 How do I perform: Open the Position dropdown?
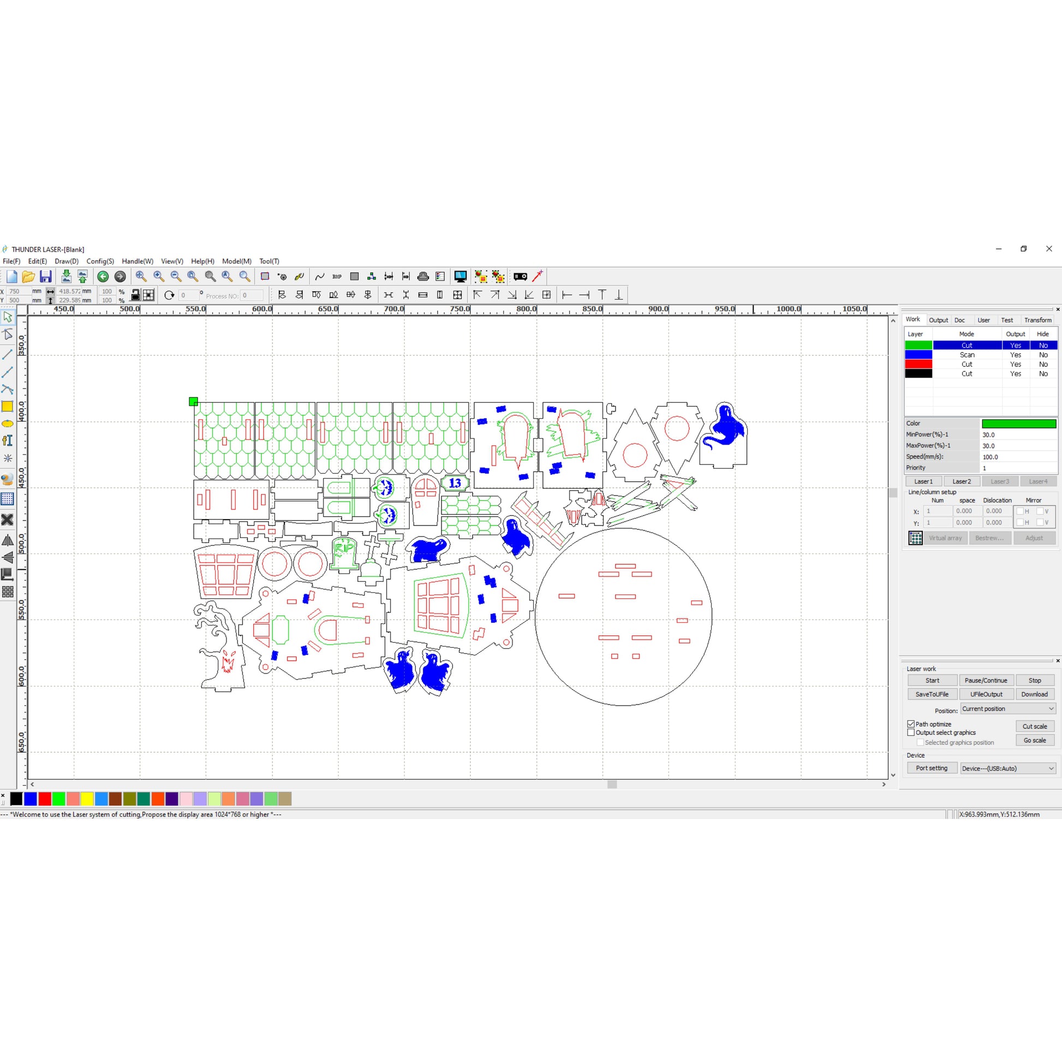[1008, 708]
